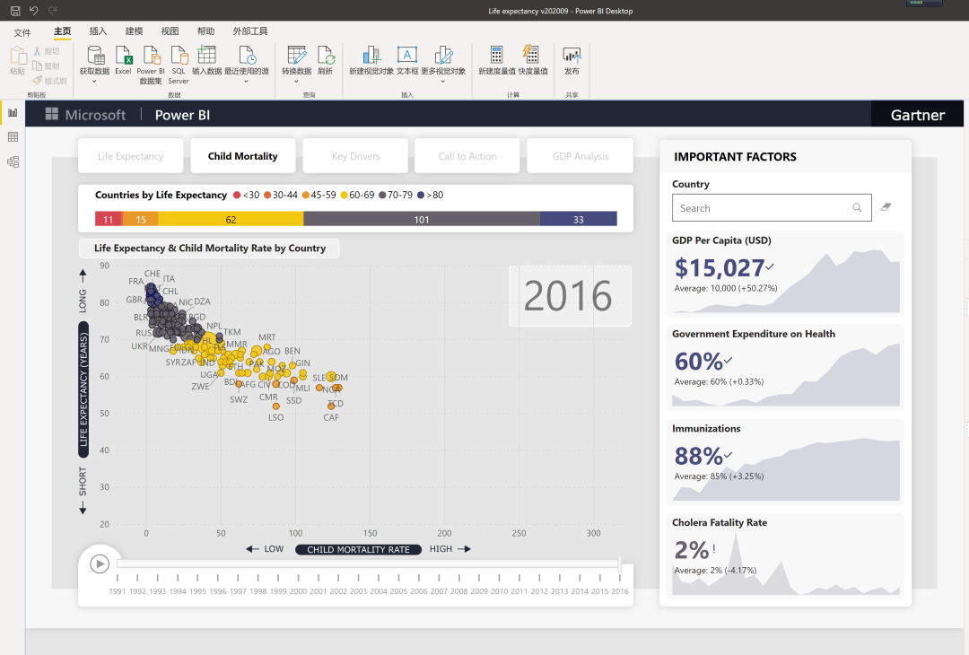Open the Child Mortality report page
The height and width of the screenshot is (655, 969).
point(243,156)
